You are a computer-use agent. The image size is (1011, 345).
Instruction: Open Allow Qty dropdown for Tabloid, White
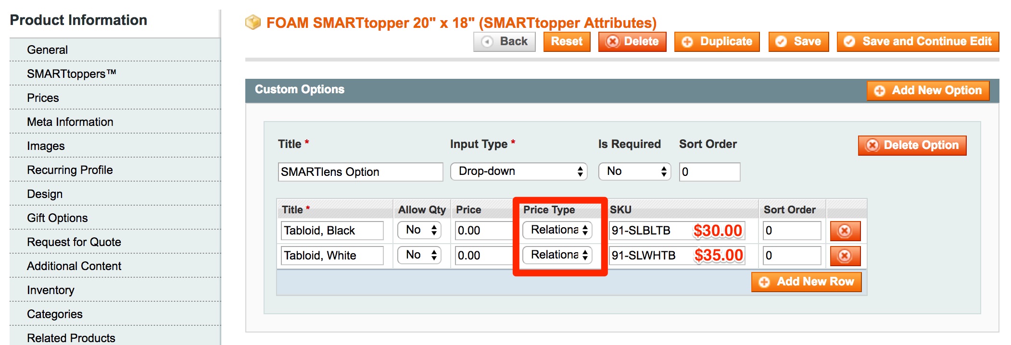(419, 255)
